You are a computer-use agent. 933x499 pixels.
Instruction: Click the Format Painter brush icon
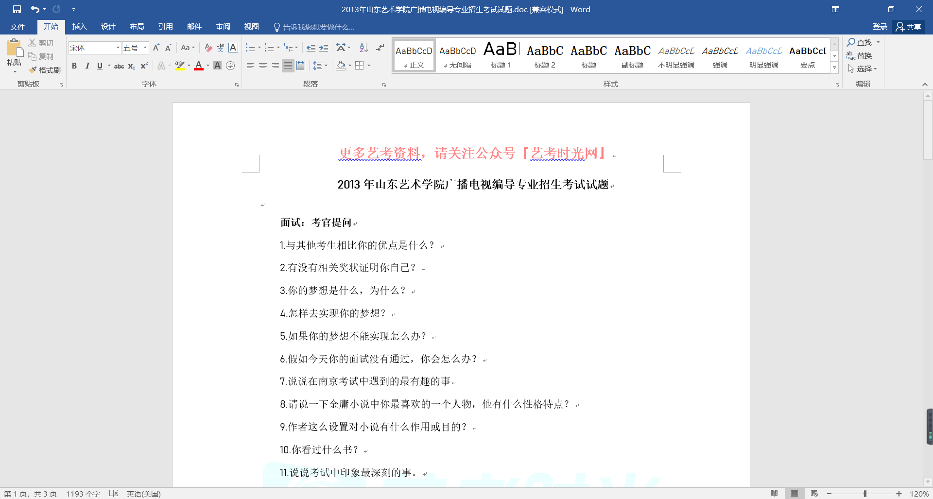33,70
